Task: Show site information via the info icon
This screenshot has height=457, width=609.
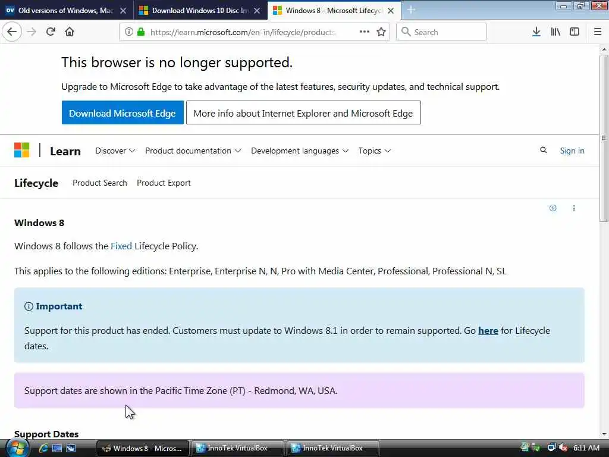Action: coord(128,32)
